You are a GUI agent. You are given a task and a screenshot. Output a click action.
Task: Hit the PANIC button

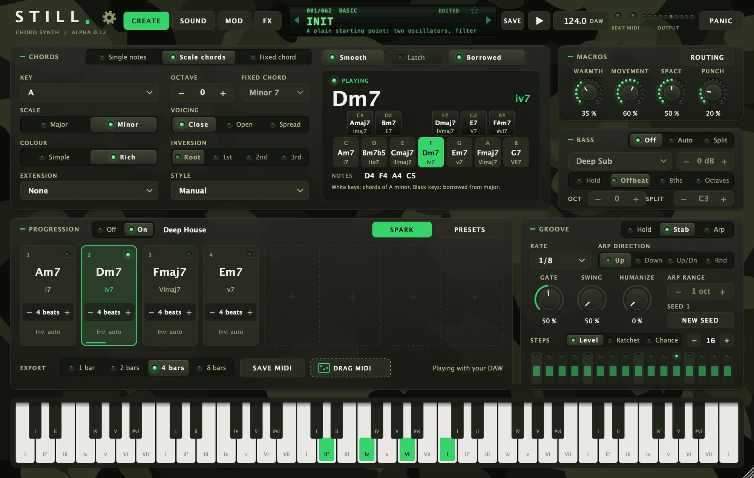(721, 21)
